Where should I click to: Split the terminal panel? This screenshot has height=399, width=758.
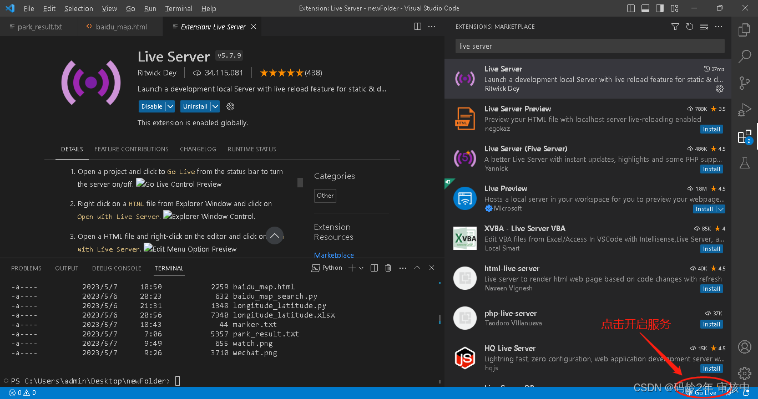374,268
